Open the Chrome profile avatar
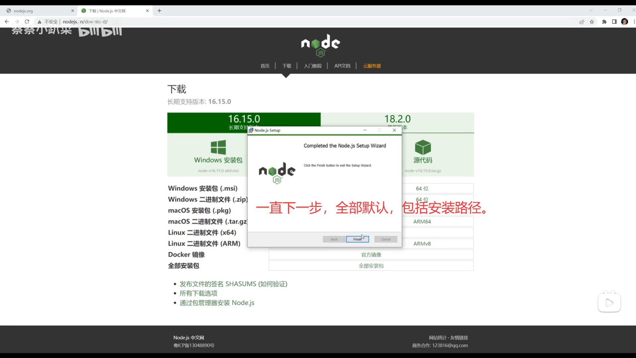 pos(625,22)
